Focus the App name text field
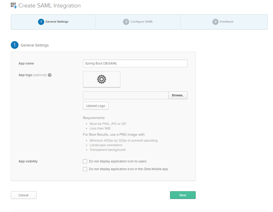 tap(135, 63)
